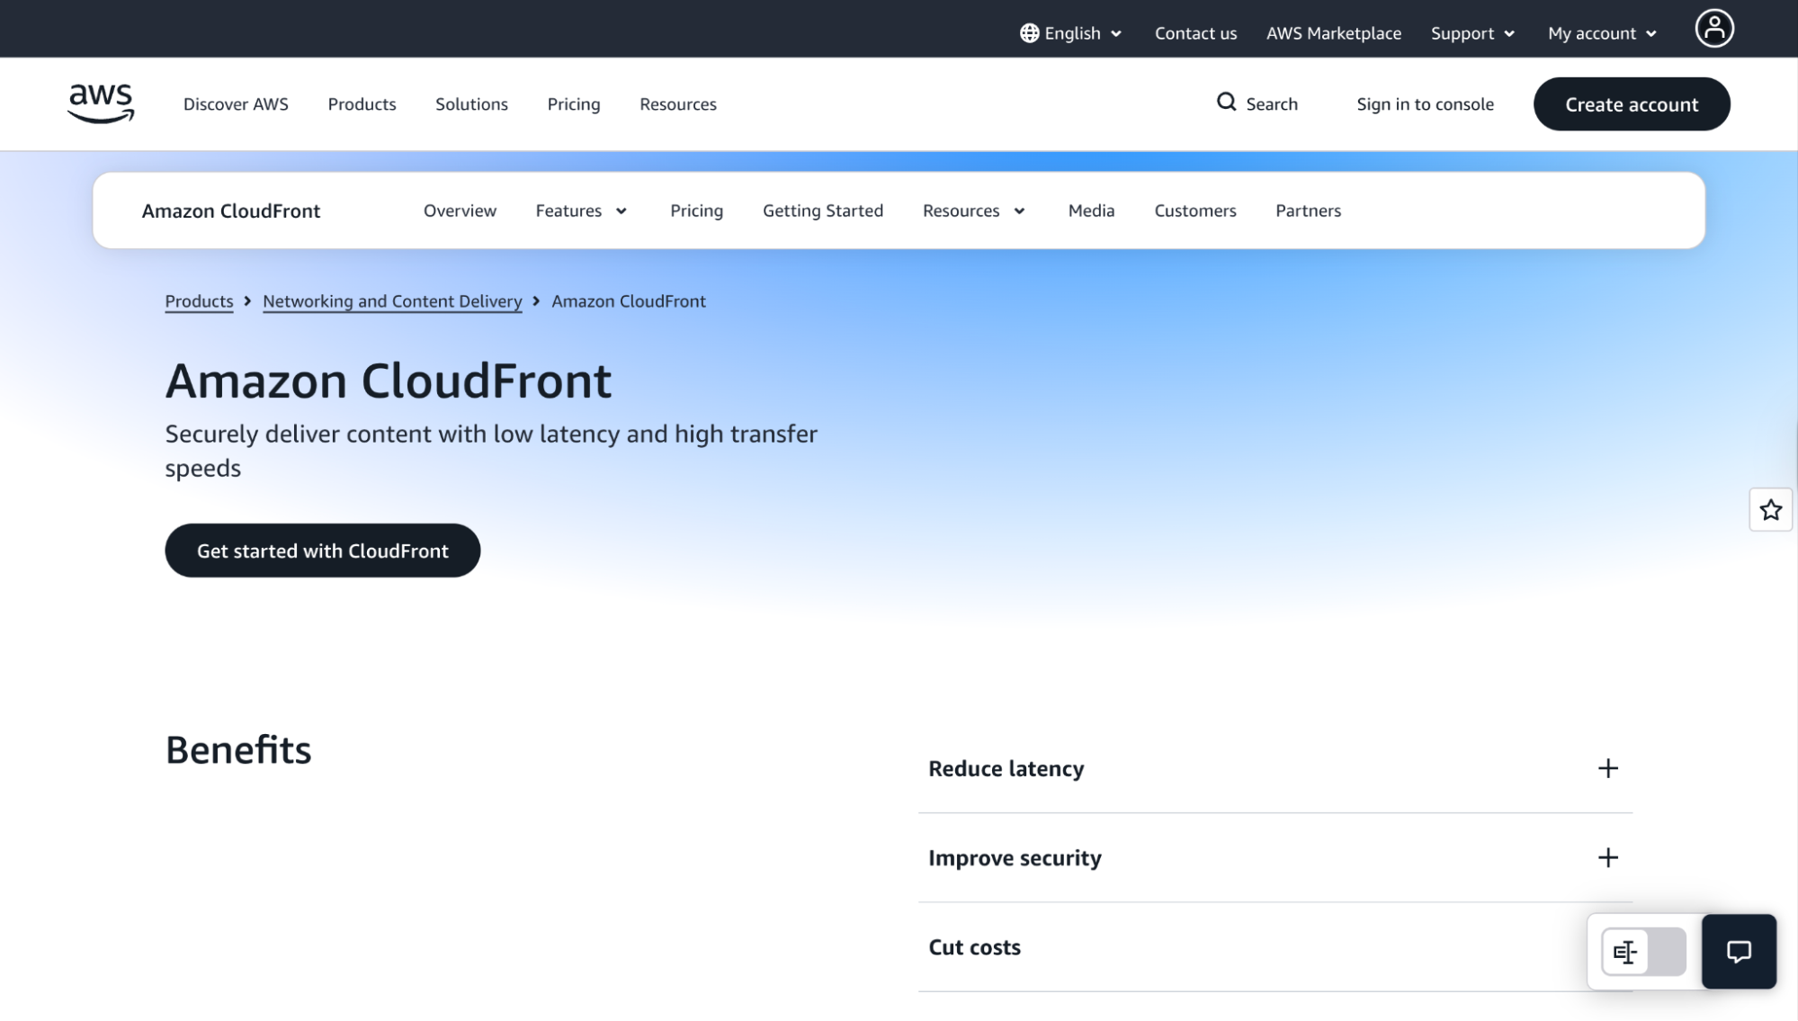Image resolution: width=1798 pixels, height=1021 pixels.
Task: Click the Search magnifier icon
Action: click(x=1226, y=103)
